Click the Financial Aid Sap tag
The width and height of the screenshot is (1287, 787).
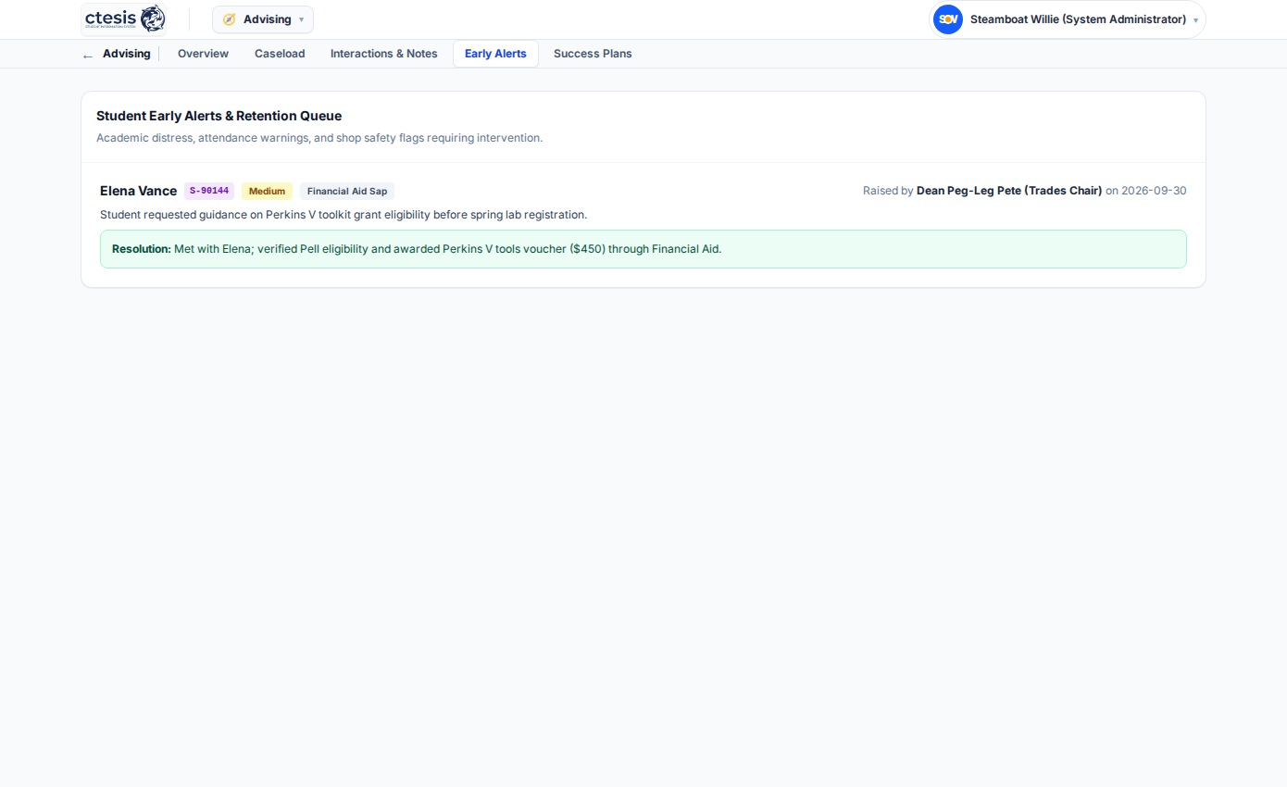(347, 191)
